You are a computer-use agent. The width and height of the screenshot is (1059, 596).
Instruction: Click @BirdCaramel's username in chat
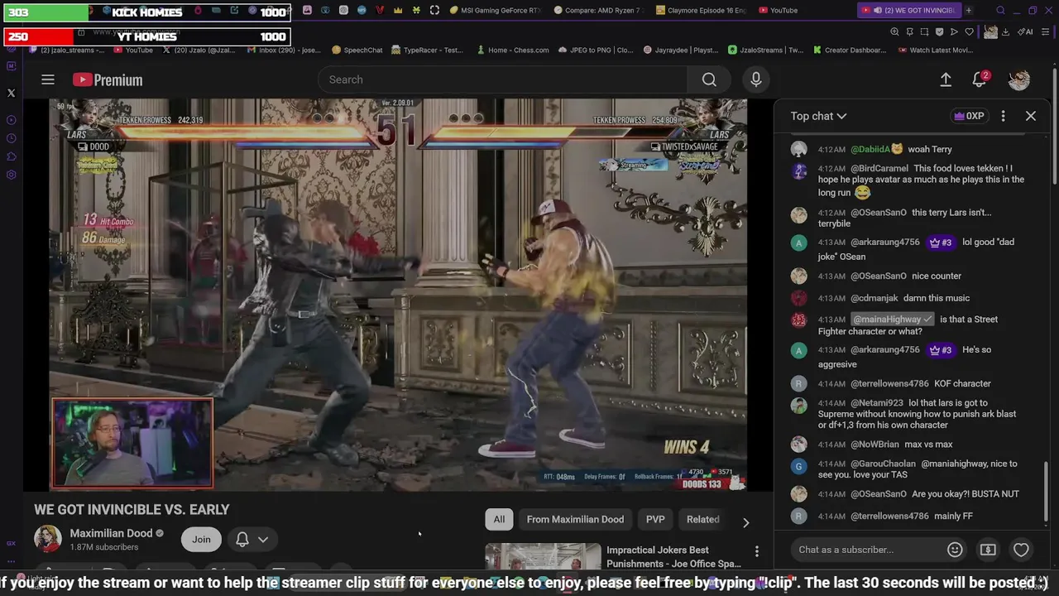tap(879, 168)
